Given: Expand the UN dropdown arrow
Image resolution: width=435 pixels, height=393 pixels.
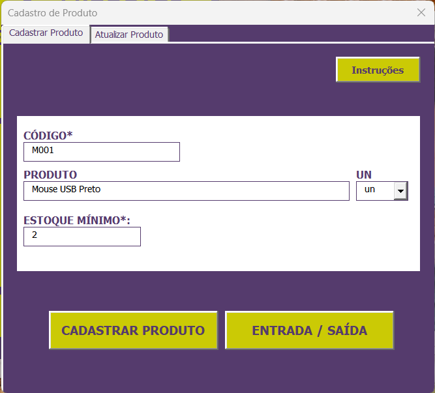Looking at the screenshot, I should point(400,191).
